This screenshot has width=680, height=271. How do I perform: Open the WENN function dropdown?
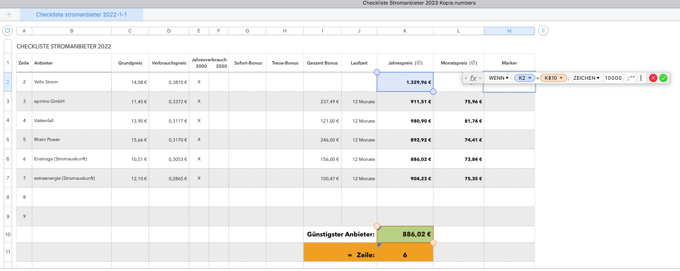pyautogui.click(x=507, y=78)
